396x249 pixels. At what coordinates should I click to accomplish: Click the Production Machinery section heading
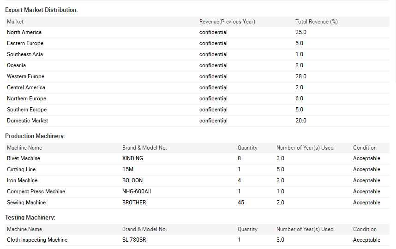pyautogui.click(x=35, y=136)
